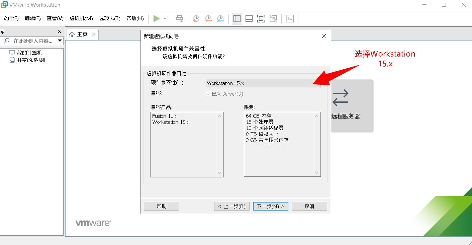472x245 pixels.
Task: Click 8 TB 磁盘大小 in limits list
Action: click(x=262, y=134)
